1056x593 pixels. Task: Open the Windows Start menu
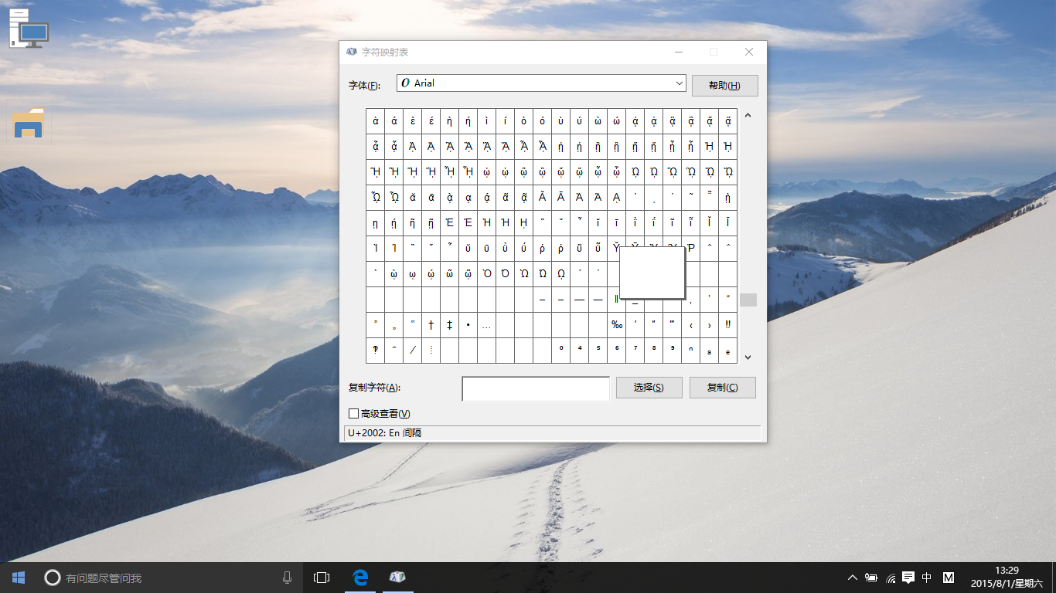[19, 578]
